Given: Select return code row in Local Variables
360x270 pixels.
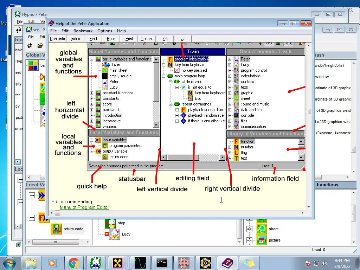Looking at the screenshot, I should [x=73, y=229].
